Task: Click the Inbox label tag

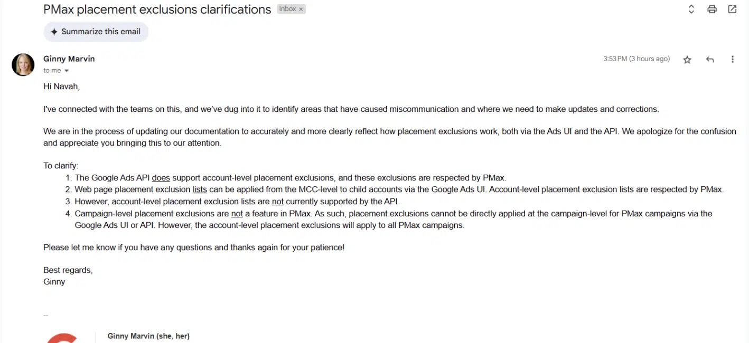Action: (x=287, y=9)
